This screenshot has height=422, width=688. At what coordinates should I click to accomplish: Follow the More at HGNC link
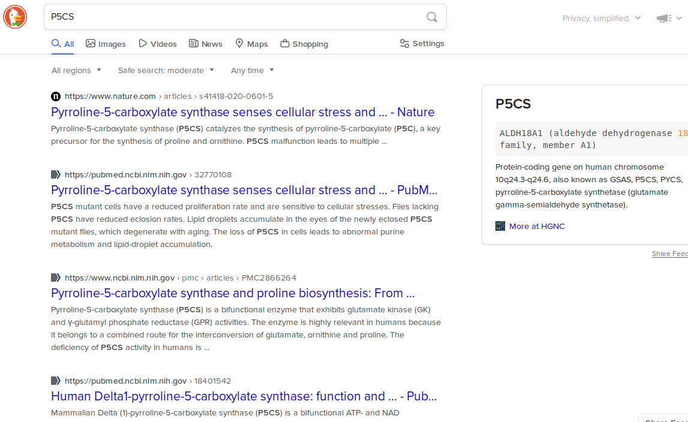click(x=537, y=227)
